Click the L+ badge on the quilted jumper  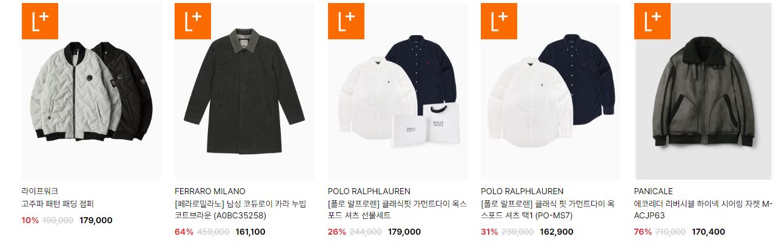tap(39, 21)
